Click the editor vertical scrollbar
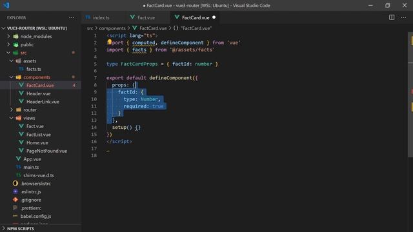This screenshot has height=232, width=413. (x=410, y=95)
